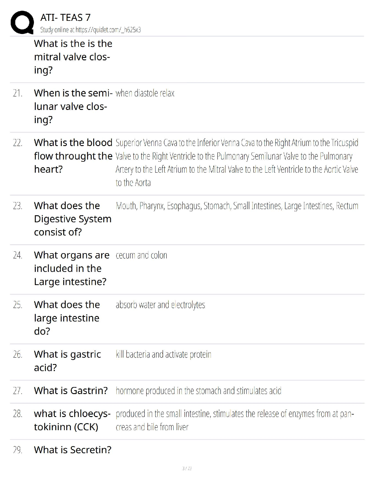Click the Quizlet Q logo icon
The height and width of the screenshot is (485, 374).
[x=22, y=22]
